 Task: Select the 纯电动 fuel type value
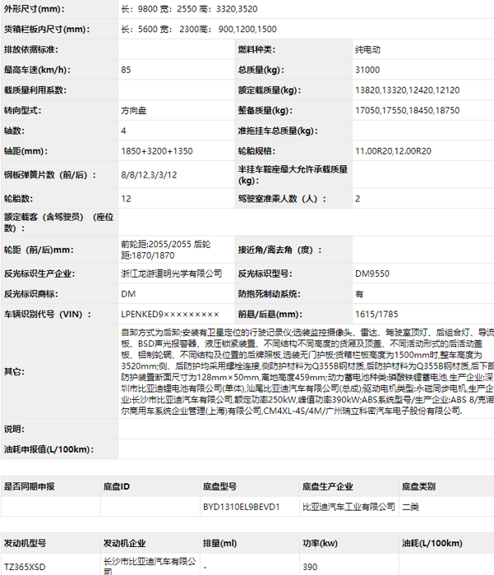(371, 50)
